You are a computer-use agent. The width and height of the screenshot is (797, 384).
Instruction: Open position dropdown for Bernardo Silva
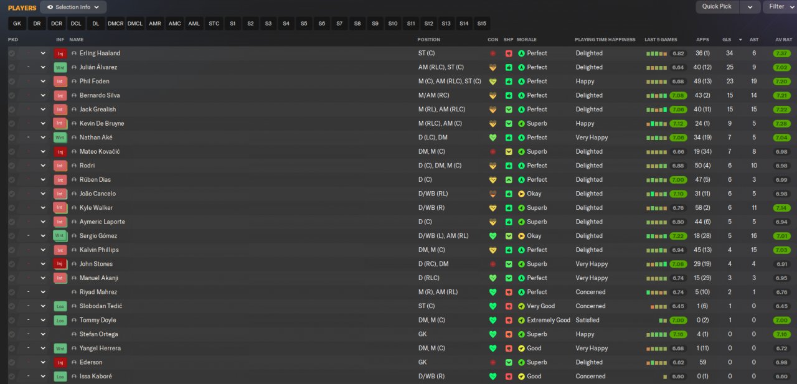pyautogui.click(x=43, y=95)
